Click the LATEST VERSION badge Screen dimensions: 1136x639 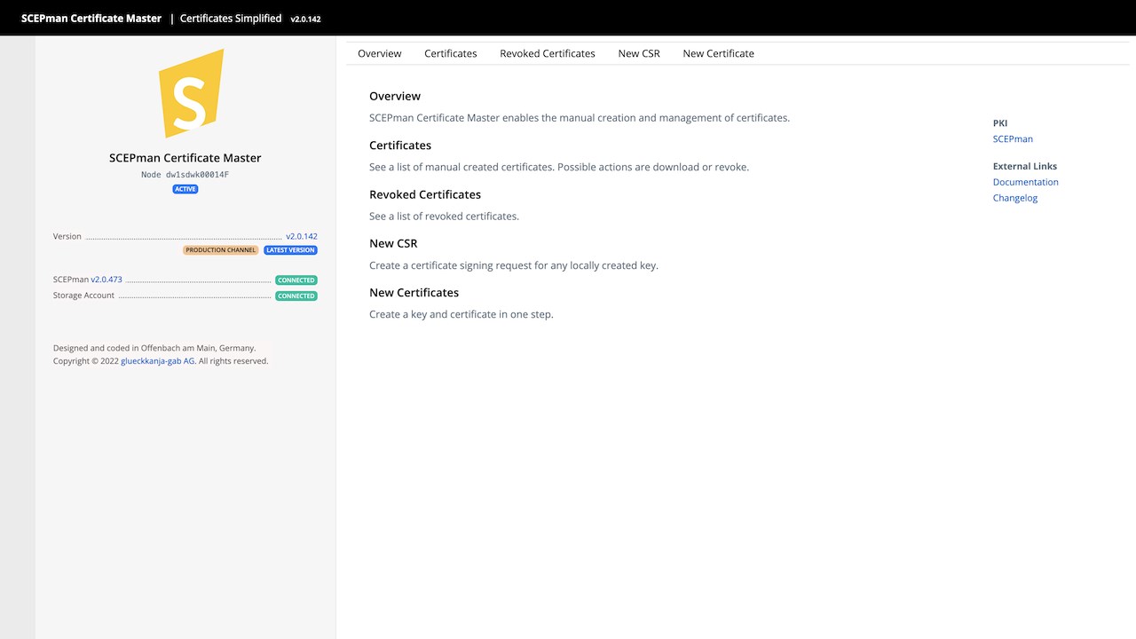pos(290,250)
